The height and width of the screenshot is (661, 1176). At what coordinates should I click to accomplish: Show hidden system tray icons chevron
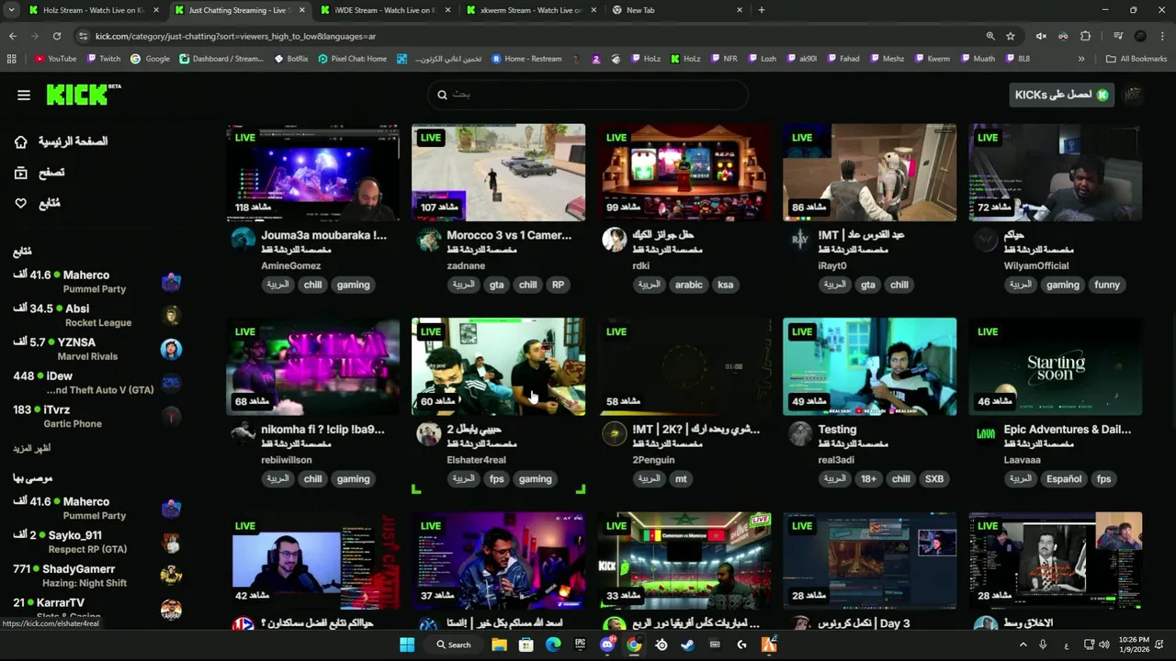1023,644
